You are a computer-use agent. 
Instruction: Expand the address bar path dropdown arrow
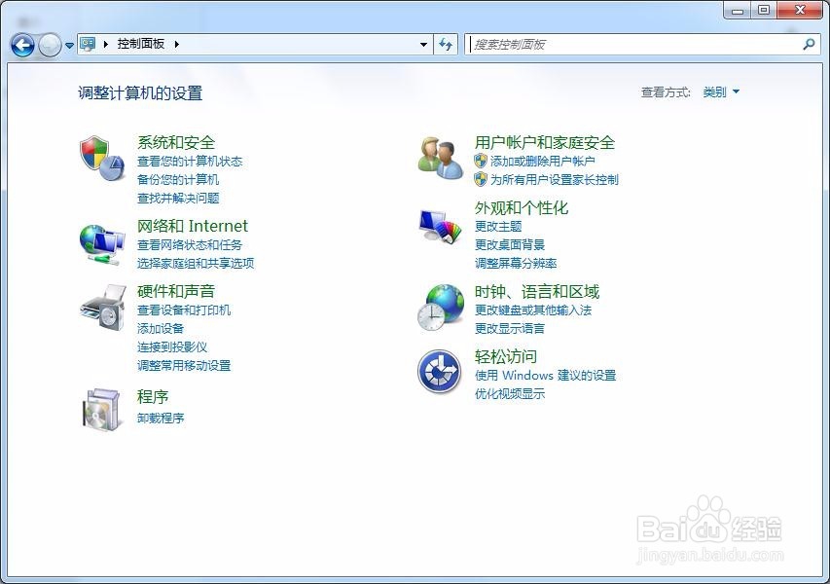422,44
